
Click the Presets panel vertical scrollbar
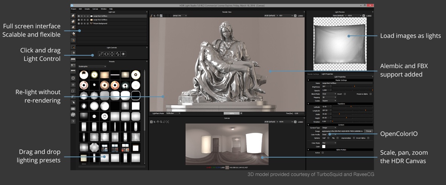145,117
